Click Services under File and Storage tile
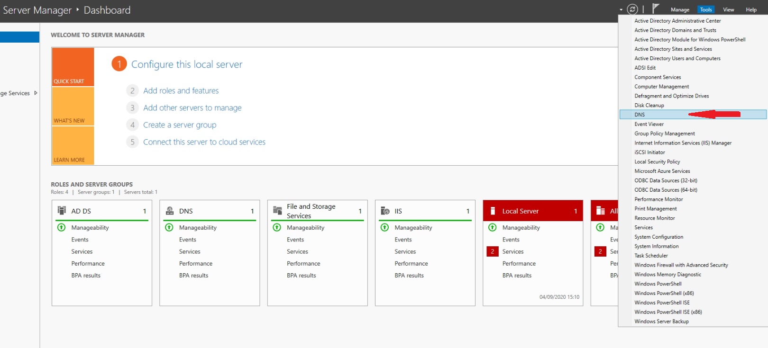 297,251
